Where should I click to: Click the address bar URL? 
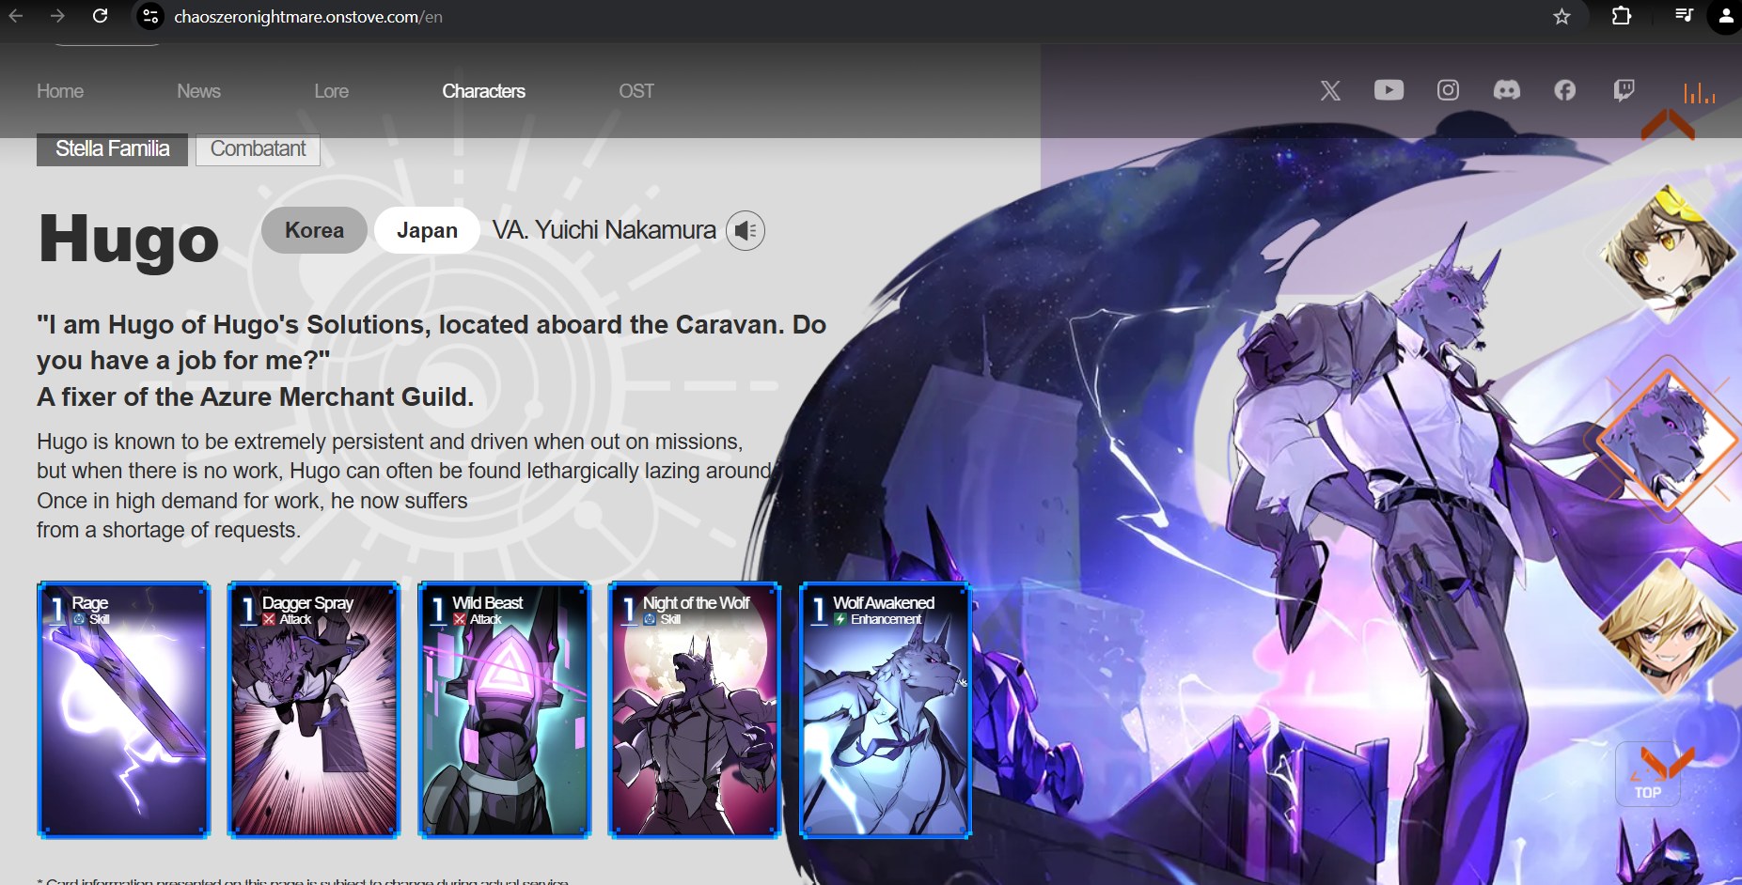coord(308,17)
